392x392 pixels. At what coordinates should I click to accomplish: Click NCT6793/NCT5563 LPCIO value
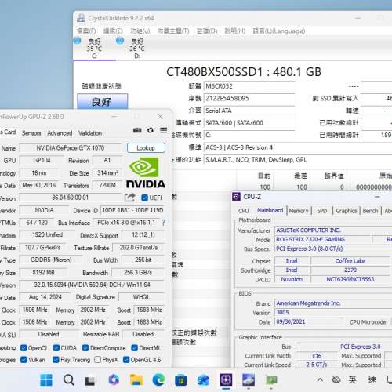click(350, 279)
